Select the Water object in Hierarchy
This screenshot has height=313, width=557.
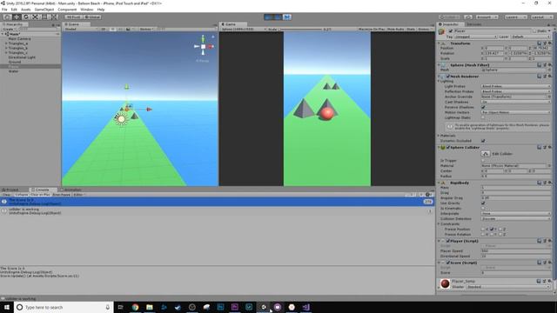point(14,71)
